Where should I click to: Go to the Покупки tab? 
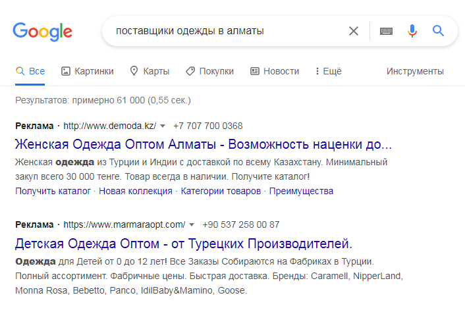click(210, 71)
